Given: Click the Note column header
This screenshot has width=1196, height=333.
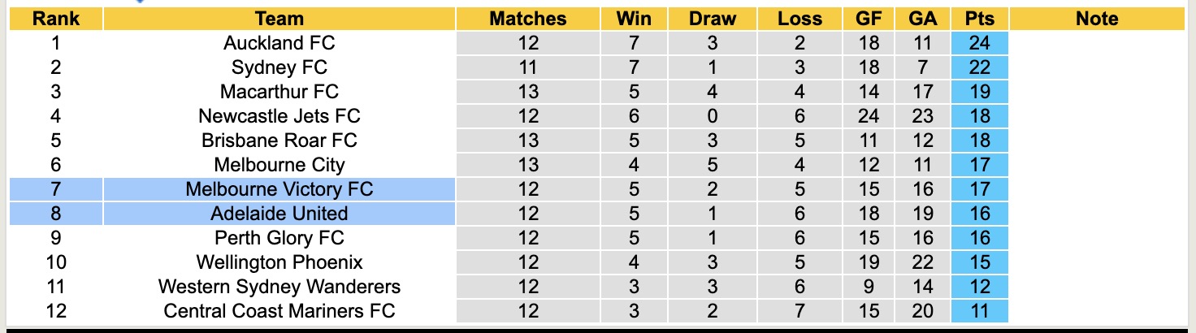Looking at the screenshot, I should 1097,19.
